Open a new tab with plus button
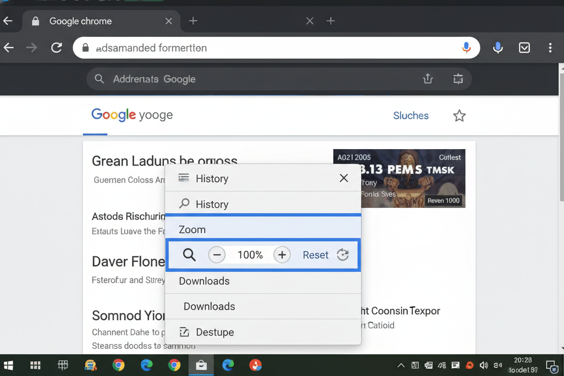The width and height of the screenshot is (564, 376). (x=193, y=21)
